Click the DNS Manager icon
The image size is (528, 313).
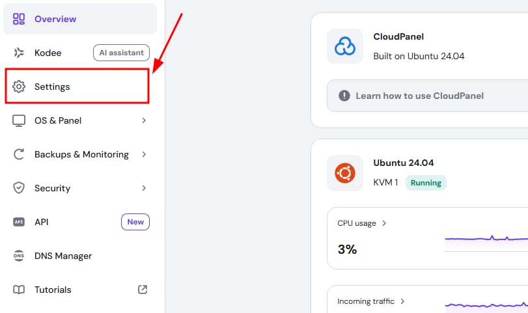tap(19, 256)
